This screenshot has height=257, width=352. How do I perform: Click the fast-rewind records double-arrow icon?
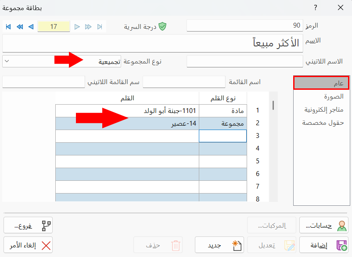[x=19, y=26]
